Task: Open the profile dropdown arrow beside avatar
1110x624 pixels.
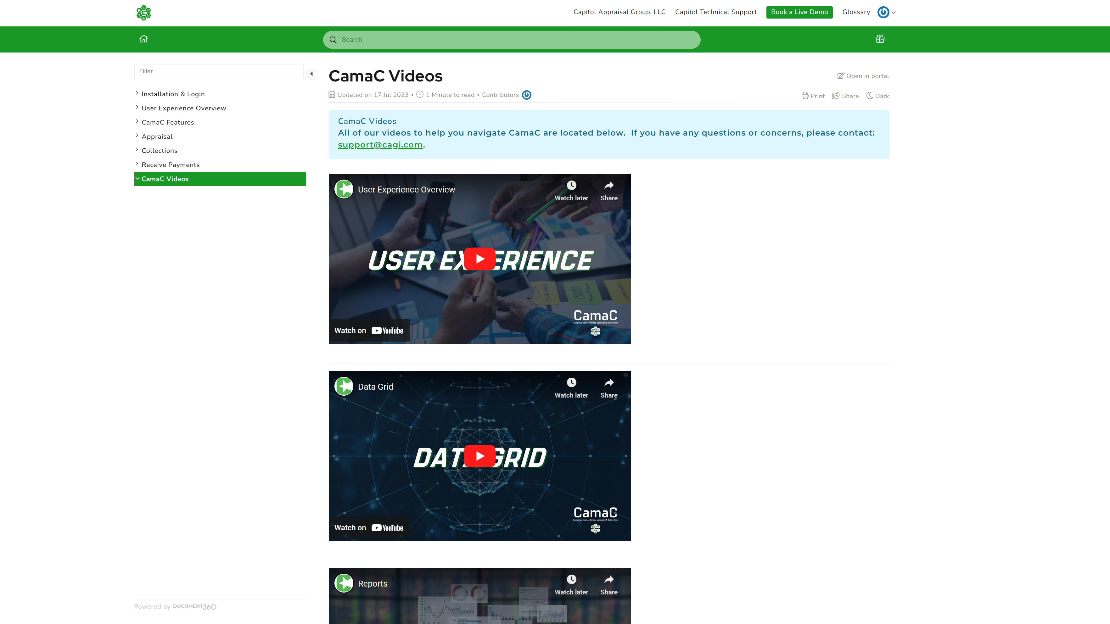Action: click(x=894, y=13)
